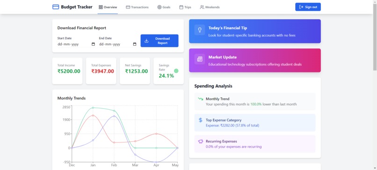The image size is (377, 170).
Task: Click the educational technology subscriptions update text
Action: pyautogui.click(x=255, y=64)
